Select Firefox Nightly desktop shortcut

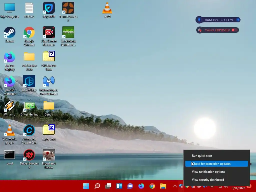10,61
